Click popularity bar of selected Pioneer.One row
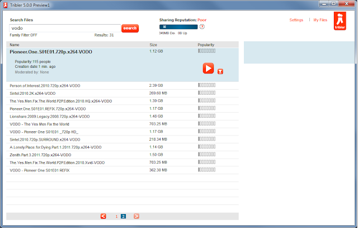358x228 pixels. pos(206,51)
